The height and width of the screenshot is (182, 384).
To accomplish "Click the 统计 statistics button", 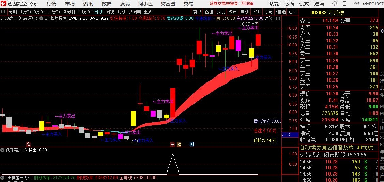I will (x=232, y=12).
